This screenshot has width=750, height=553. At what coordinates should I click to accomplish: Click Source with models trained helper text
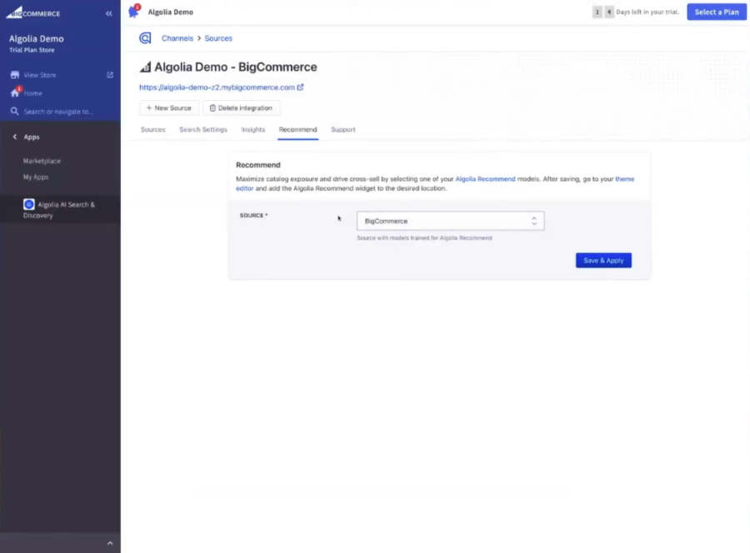[x=424, y=238]
